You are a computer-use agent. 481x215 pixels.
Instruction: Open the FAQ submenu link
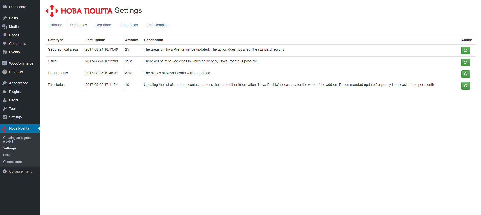click(6, 155)
